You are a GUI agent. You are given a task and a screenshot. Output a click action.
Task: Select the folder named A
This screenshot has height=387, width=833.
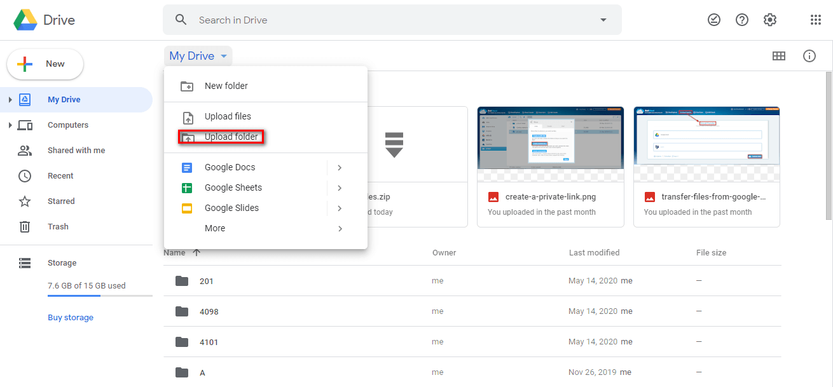coord(472,372)
